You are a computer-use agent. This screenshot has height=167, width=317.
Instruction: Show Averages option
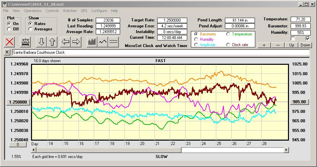point(30,29)
